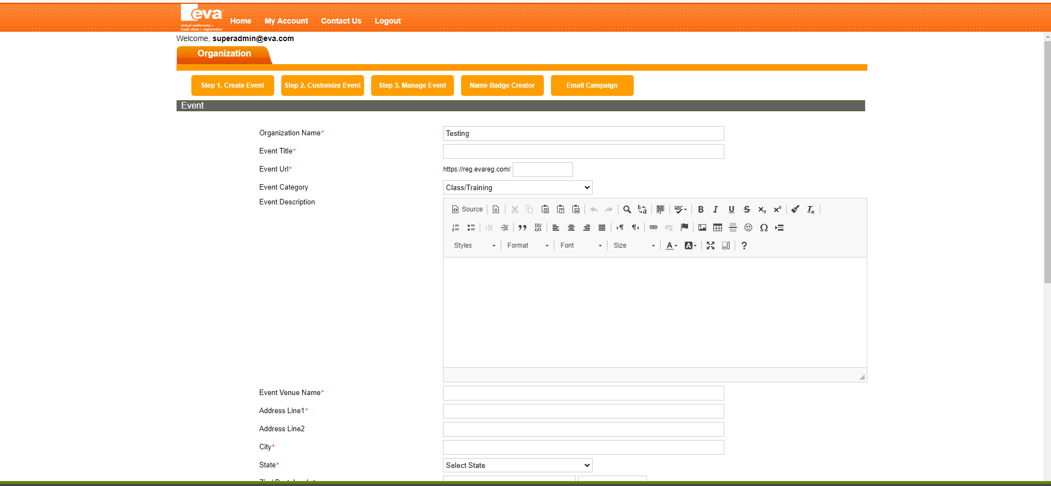Toggle Underline formatting
Screen dimensions: 1051x486
pyautogui.click(x=731, y=209)
